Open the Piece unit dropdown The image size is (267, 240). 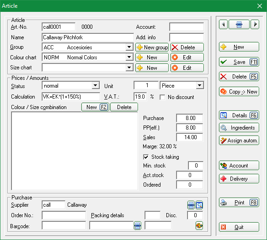point(200,85)
